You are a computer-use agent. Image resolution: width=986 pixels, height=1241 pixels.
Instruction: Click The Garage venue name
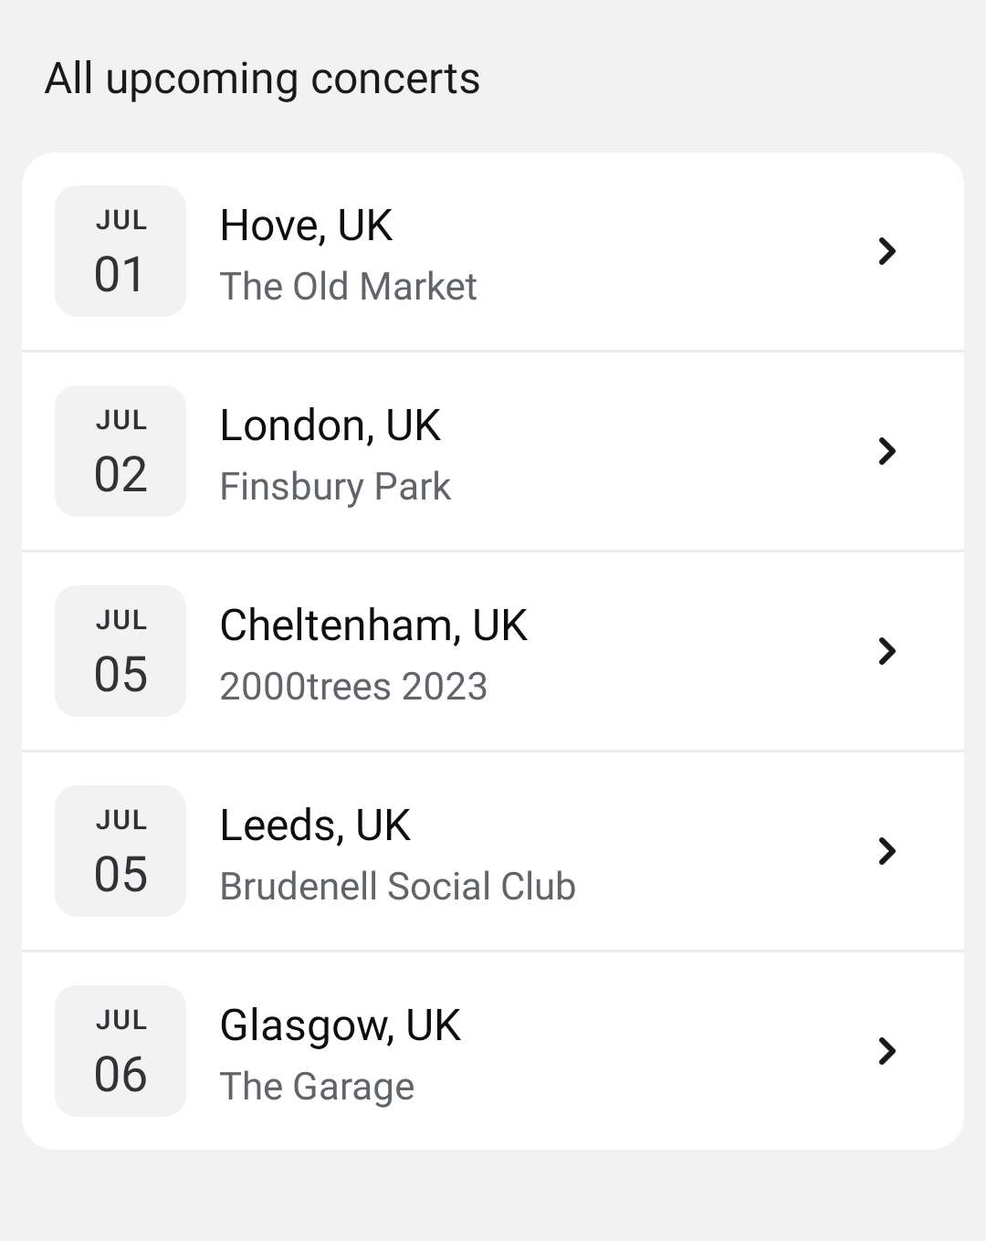click(317, 1087)
